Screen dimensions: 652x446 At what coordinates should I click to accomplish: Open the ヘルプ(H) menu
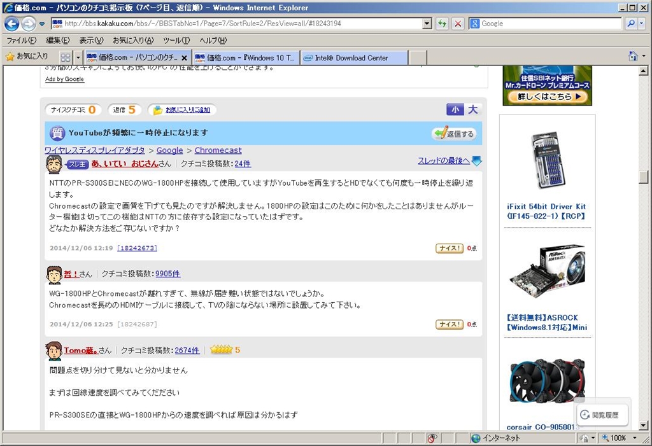point(213,40)
